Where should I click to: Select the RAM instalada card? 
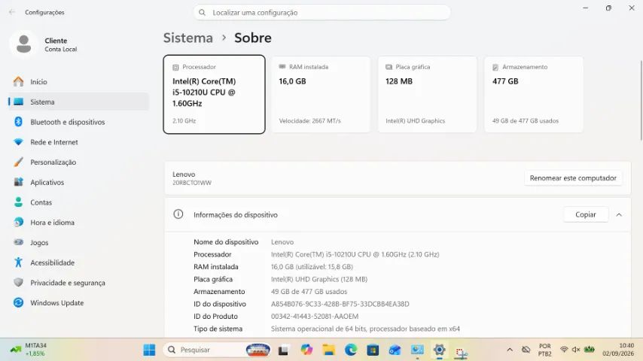coord(321,94)
